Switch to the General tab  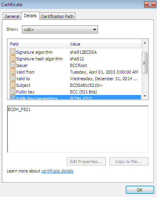click(12, 16)
